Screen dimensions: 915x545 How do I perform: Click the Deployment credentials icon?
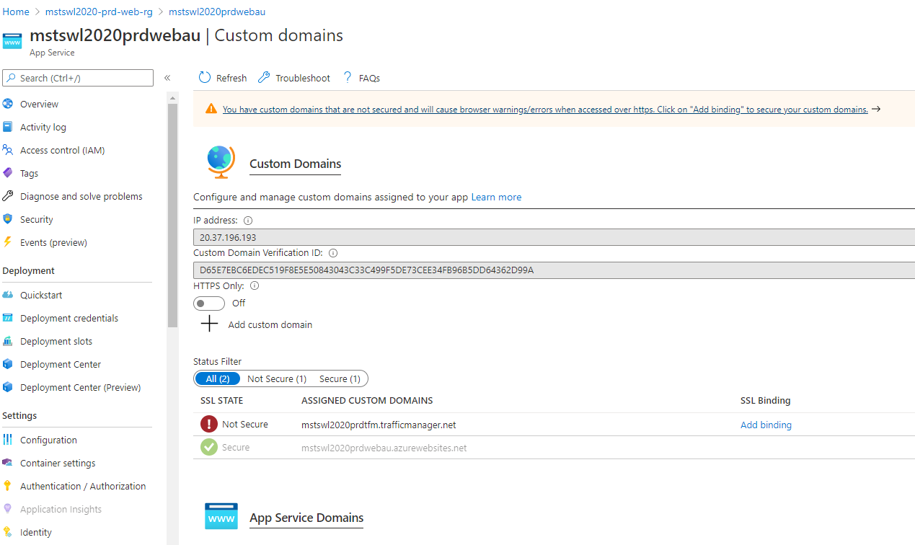pos(8,318)
